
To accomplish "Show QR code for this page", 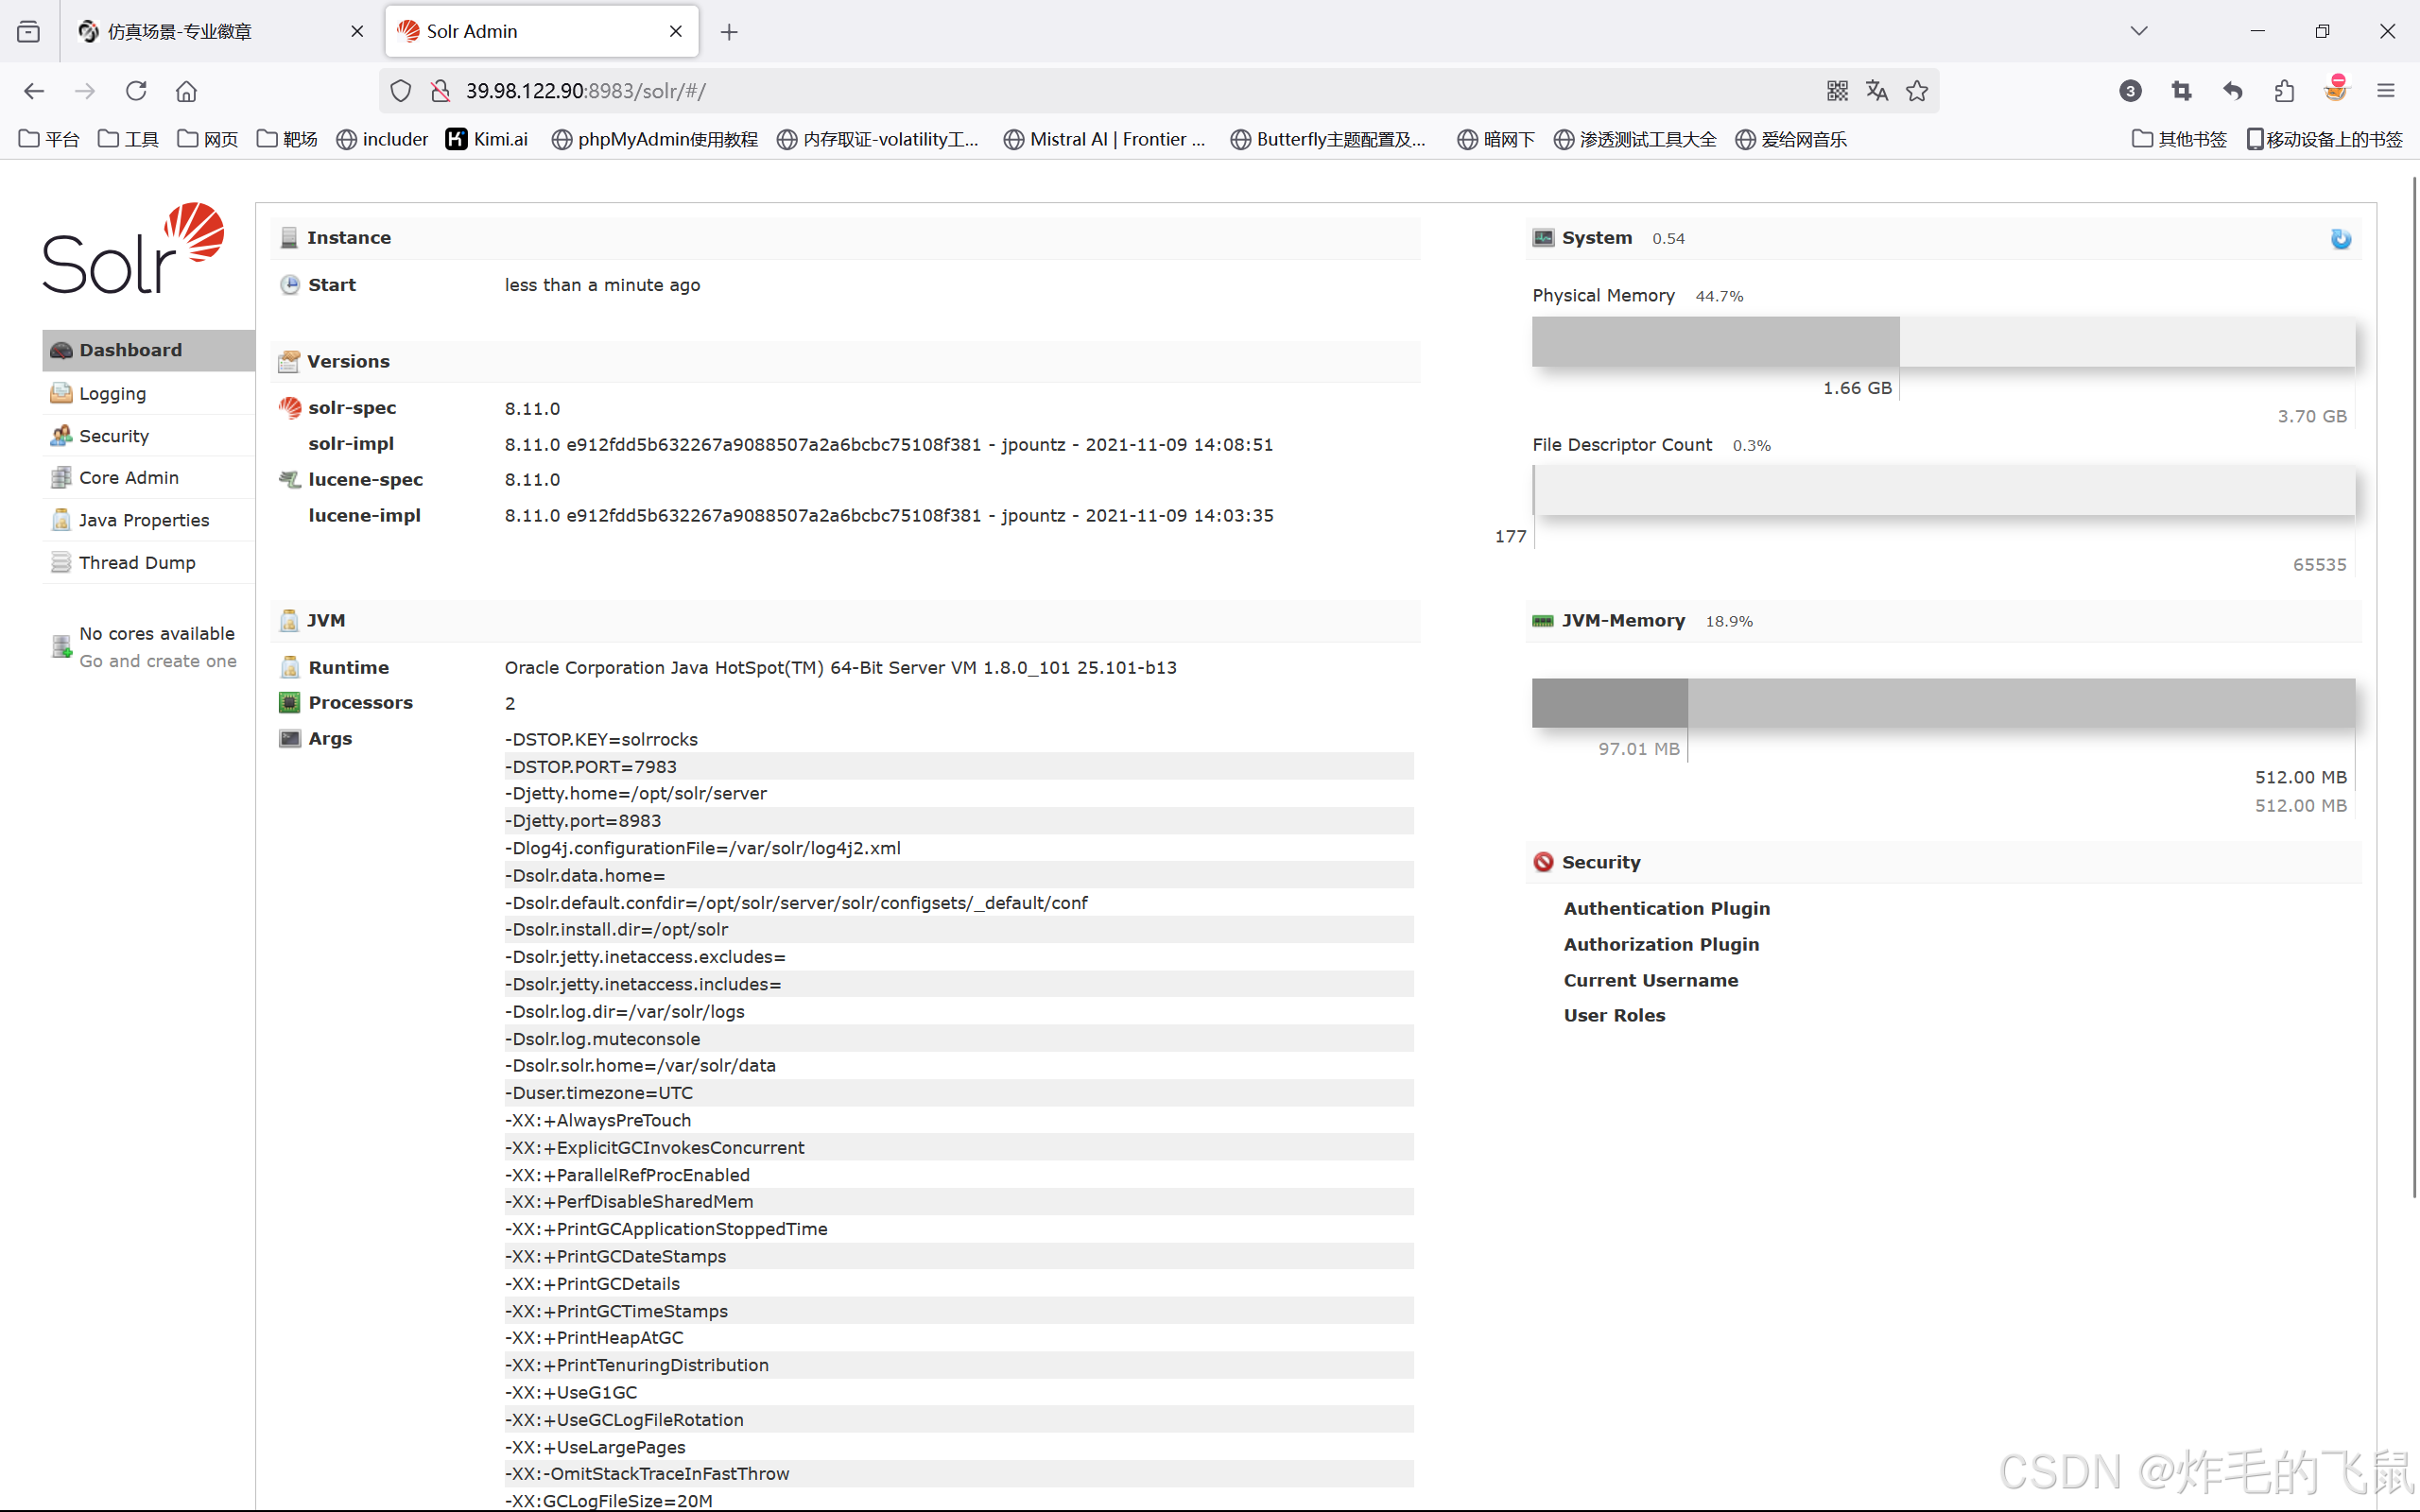I will (x=1837, y=91).
